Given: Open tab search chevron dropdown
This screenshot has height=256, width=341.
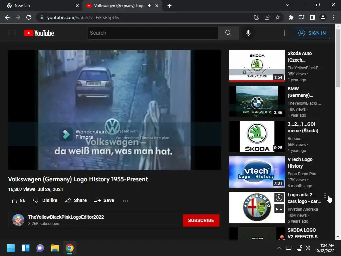Looking at the screenshot, I should click(287, 5).
